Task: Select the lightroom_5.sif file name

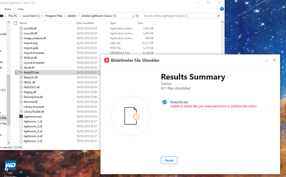Action: [33, 141]
